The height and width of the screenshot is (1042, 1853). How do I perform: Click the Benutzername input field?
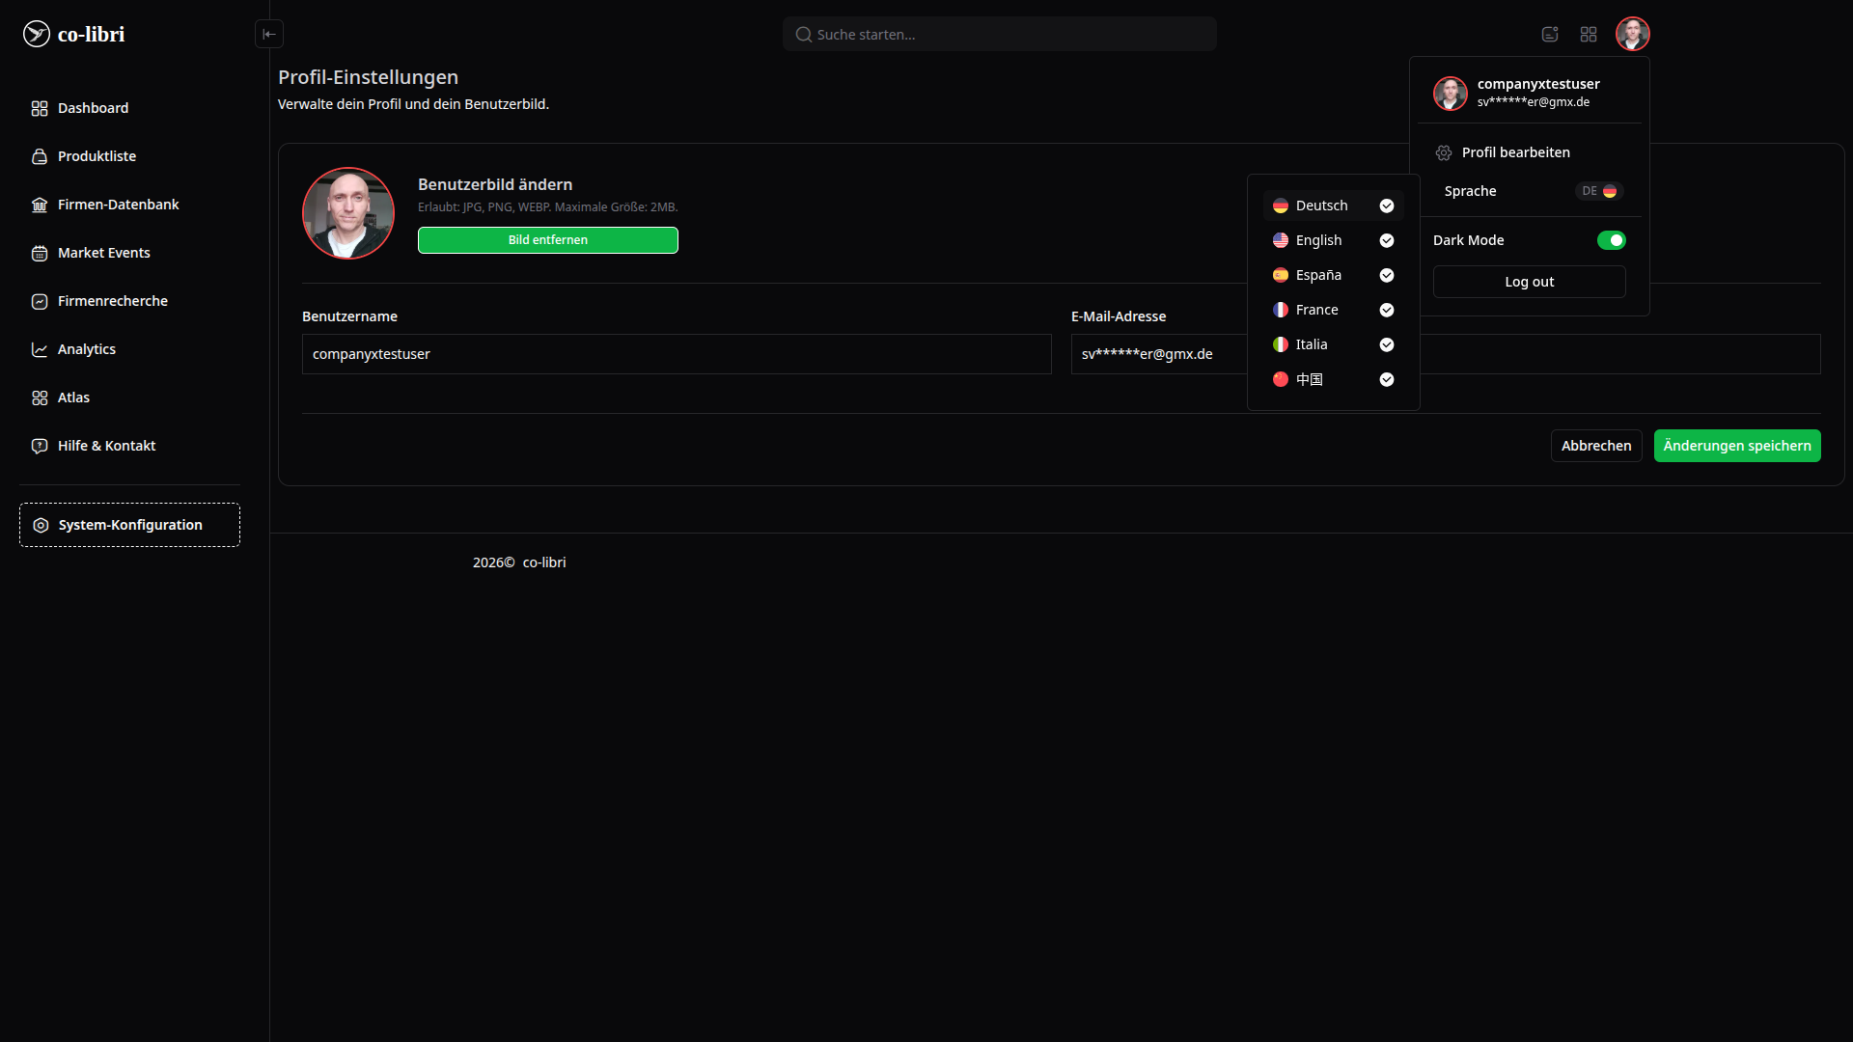point(677,354)
